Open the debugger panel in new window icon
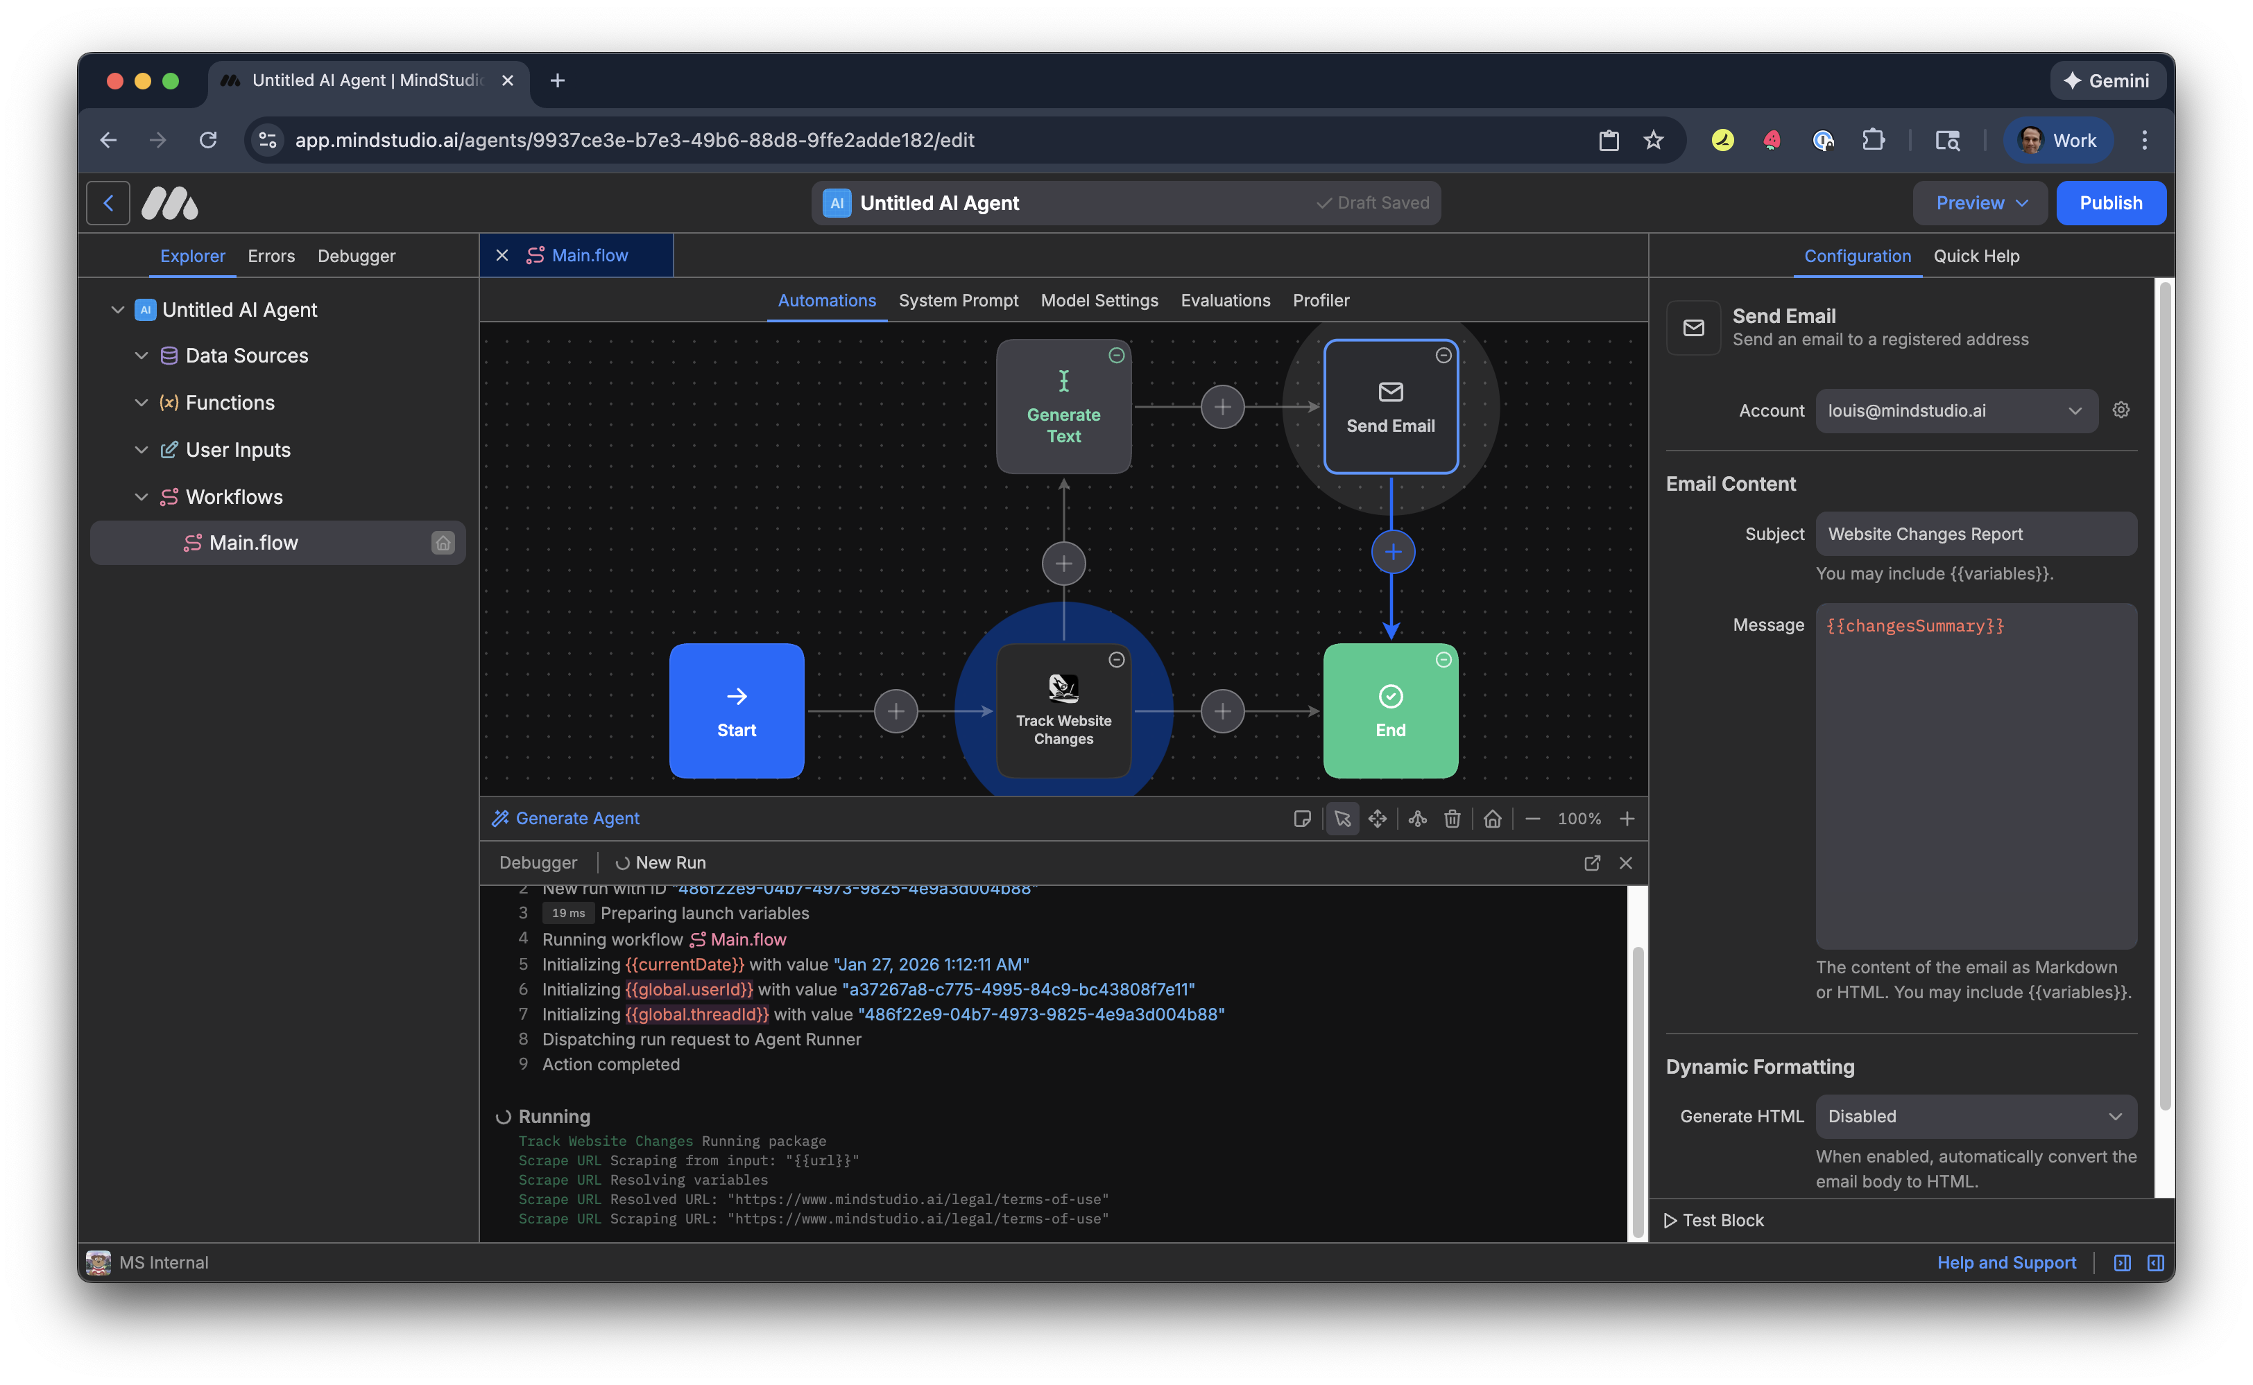 coord(1591,862)
